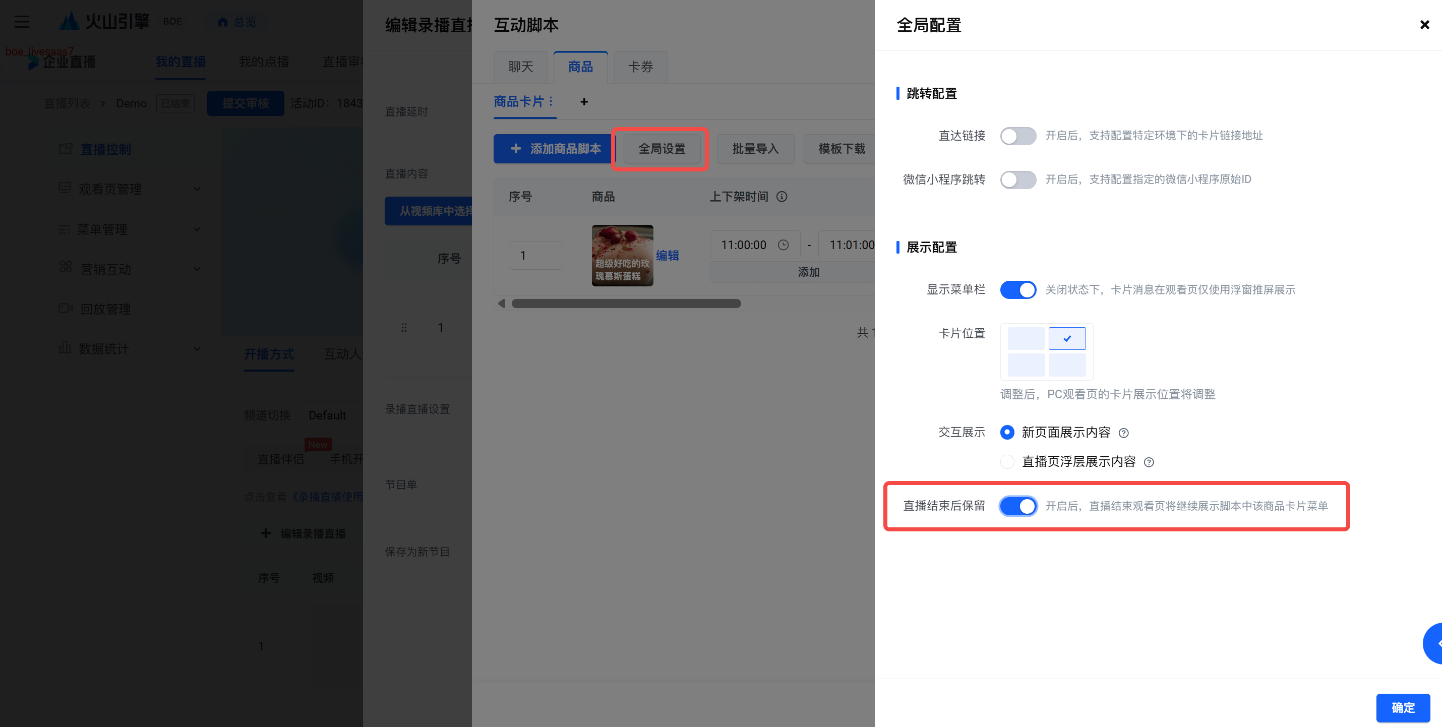Screen dimensions: 1442x727
Task: Open the 11:00:00 start time picker
Action: pos(755,245)
